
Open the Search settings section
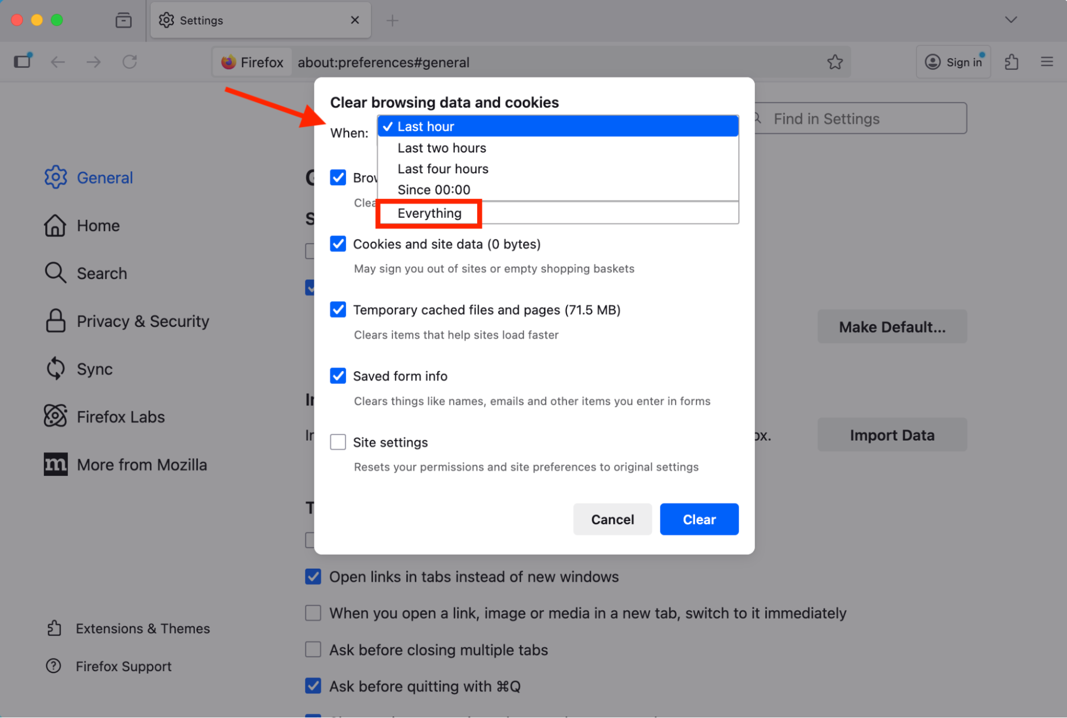101,273
